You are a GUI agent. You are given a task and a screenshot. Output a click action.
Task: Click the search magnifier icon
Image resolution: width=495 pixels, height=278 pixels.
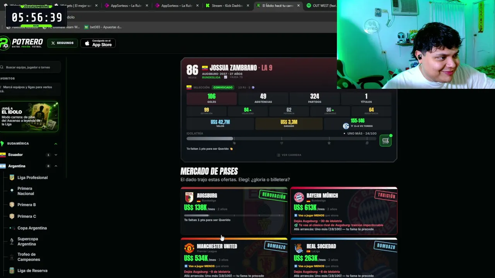pos(2,67)
